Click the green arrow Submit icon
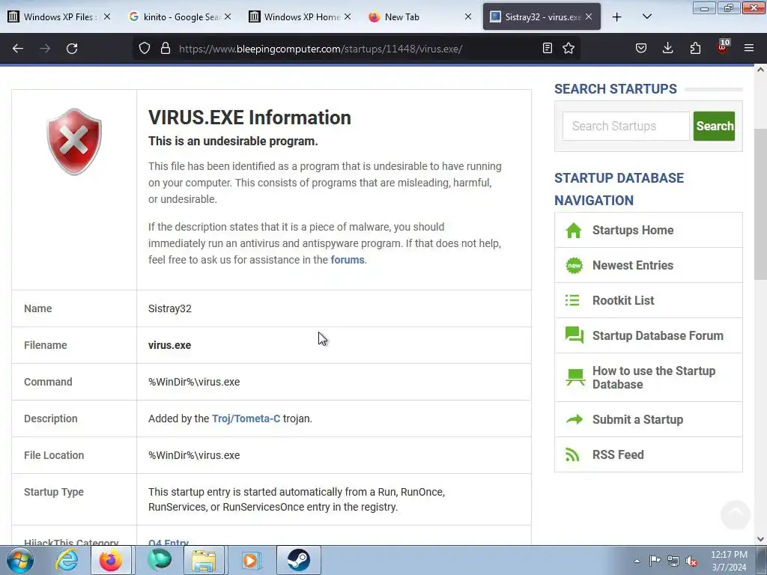This screenshot has width=767, height=575. click(x=575, y=419)
